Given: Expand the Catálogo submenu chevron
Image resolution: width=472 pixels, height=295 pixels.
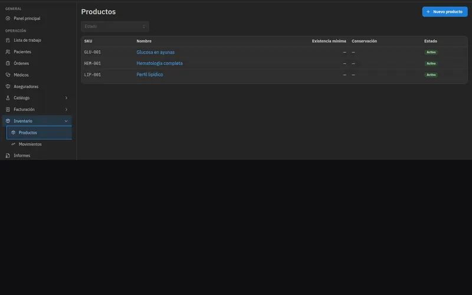Looking at the screenshot, I should [x=66, y=98].
